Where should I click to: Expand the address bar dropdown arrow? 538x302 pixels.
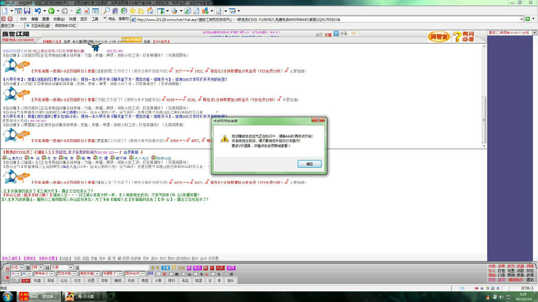point(521,19)
